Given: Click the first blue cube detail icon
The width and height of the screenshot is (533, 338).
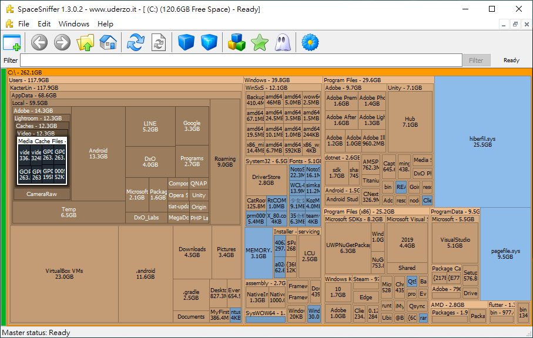Looking at the screenshot, I should tap(186, 42).
